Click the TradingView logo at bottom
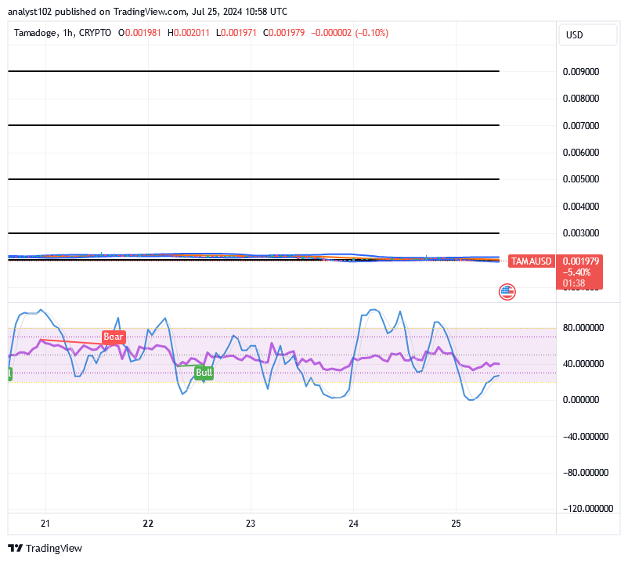 click(45, 548)
